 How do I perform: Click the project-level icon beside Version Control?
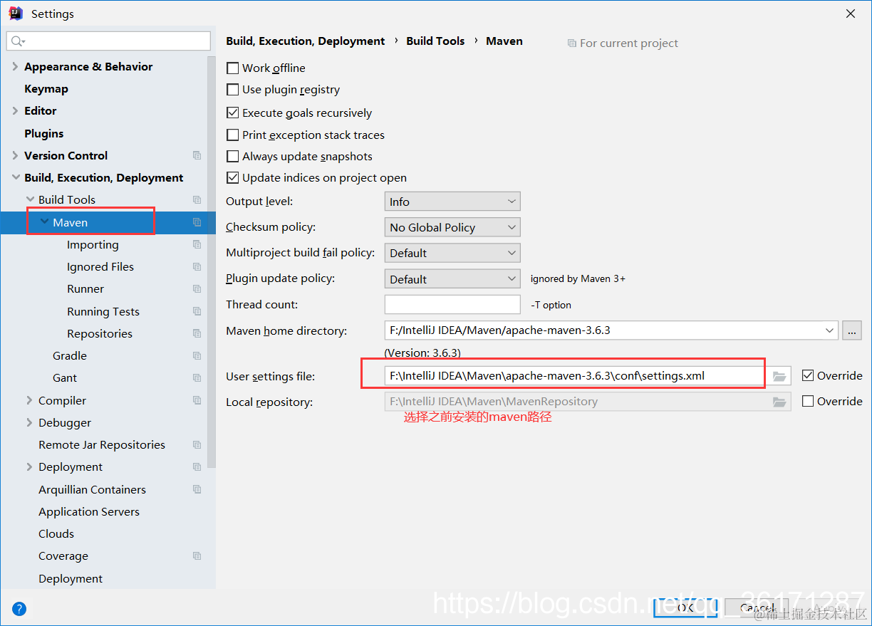pyautogui.click(x=197, y=155)
